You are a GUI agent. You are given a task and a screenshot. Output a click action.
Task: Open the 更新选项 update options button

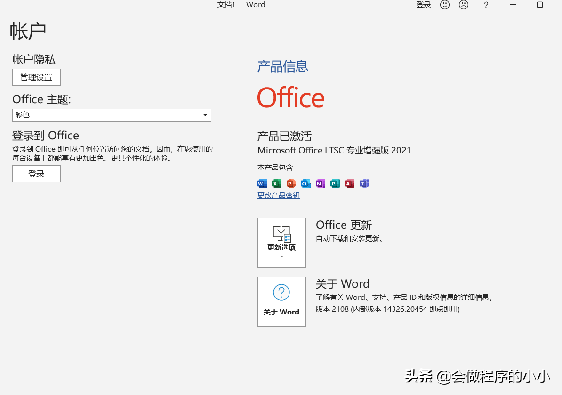coord(282,242)
